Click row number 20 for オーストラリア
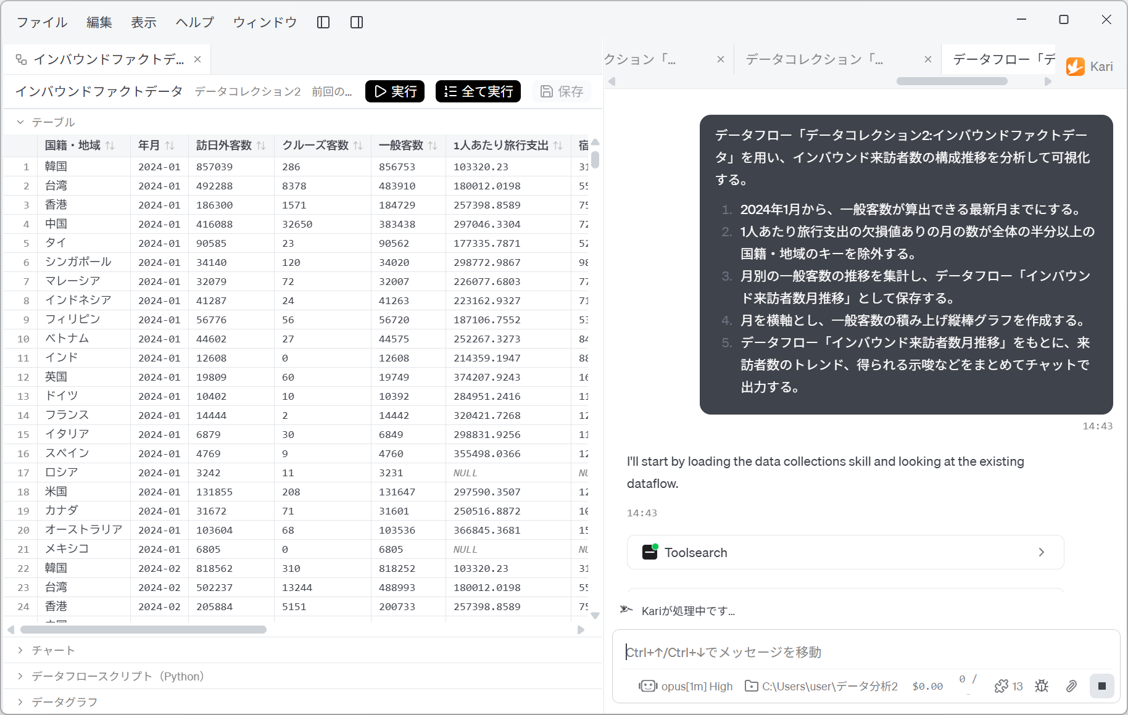The height and width of the screenshot is (715, 1128). point(23,530)
